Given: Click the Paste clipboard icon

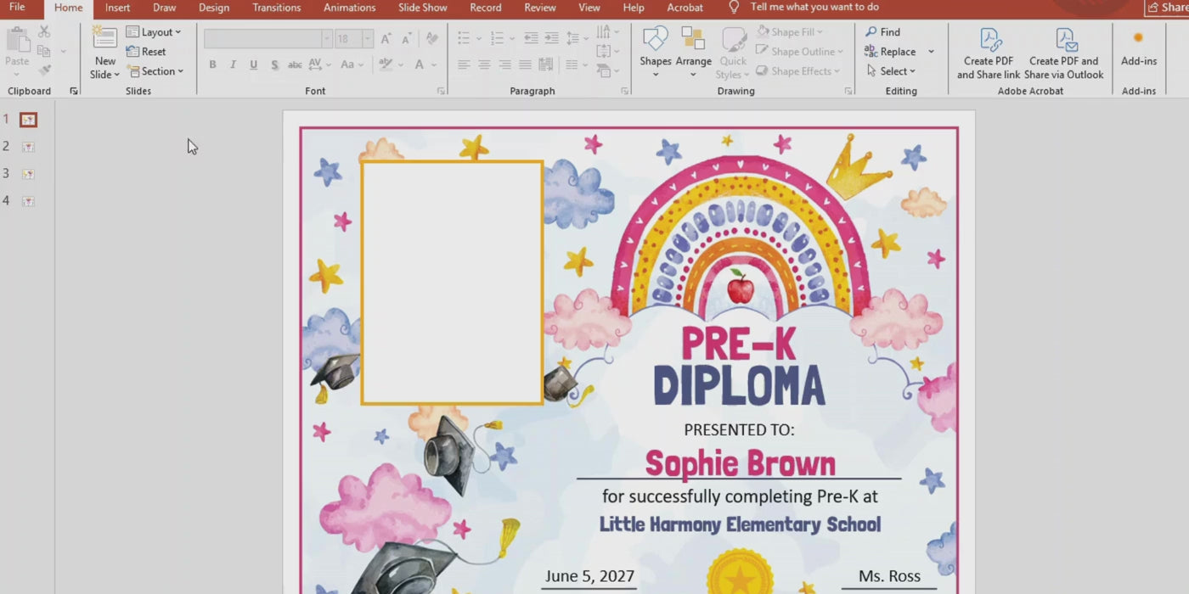Looking at the screenshot, I should (17, 42).
